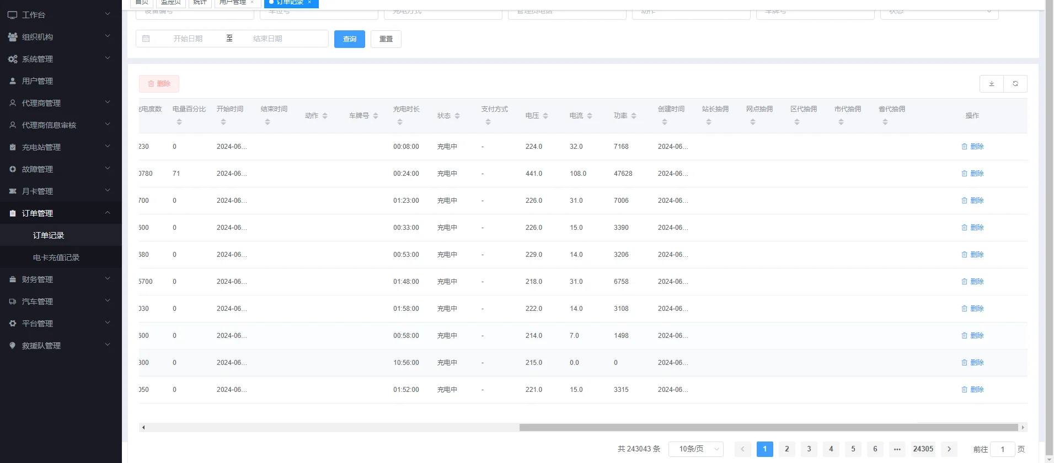
Task: Click the 充电站管理 clipboard icon in sidebar
Action: (13, 147)
